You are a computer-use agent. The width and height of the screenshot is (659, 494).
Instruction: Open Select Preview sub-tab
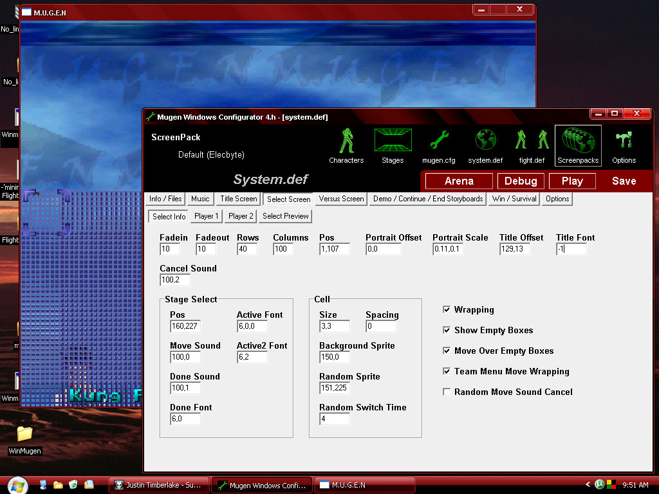[286, 216]
